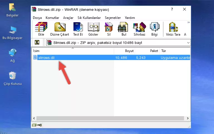
Task: Select the Çöp Kutusu recycle bin icon
Action: click(x=13, y=78)
